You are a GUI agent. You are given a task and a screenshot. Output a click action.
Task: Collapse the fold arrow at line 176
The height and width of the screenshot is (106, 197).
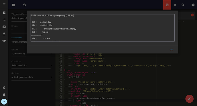[x=63, y=96]
